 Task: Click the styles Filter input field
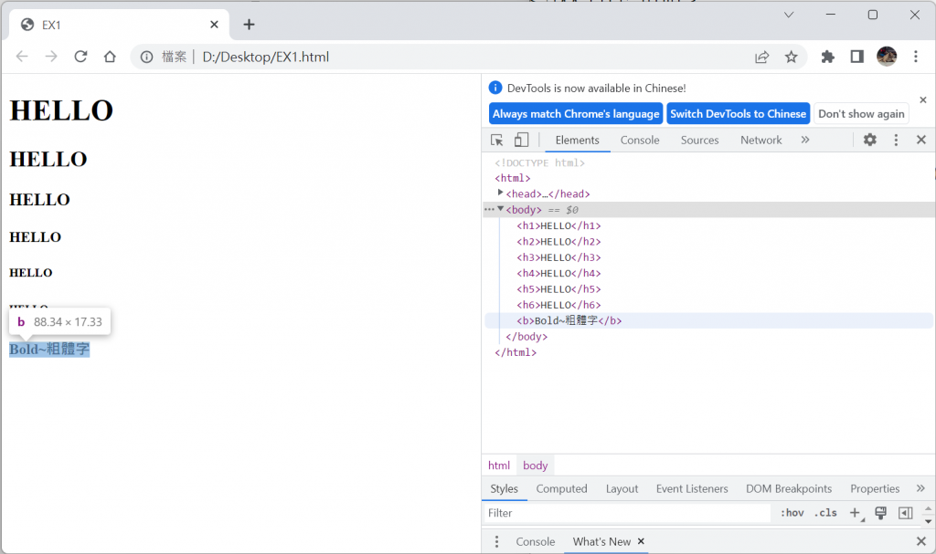(627, 513)
